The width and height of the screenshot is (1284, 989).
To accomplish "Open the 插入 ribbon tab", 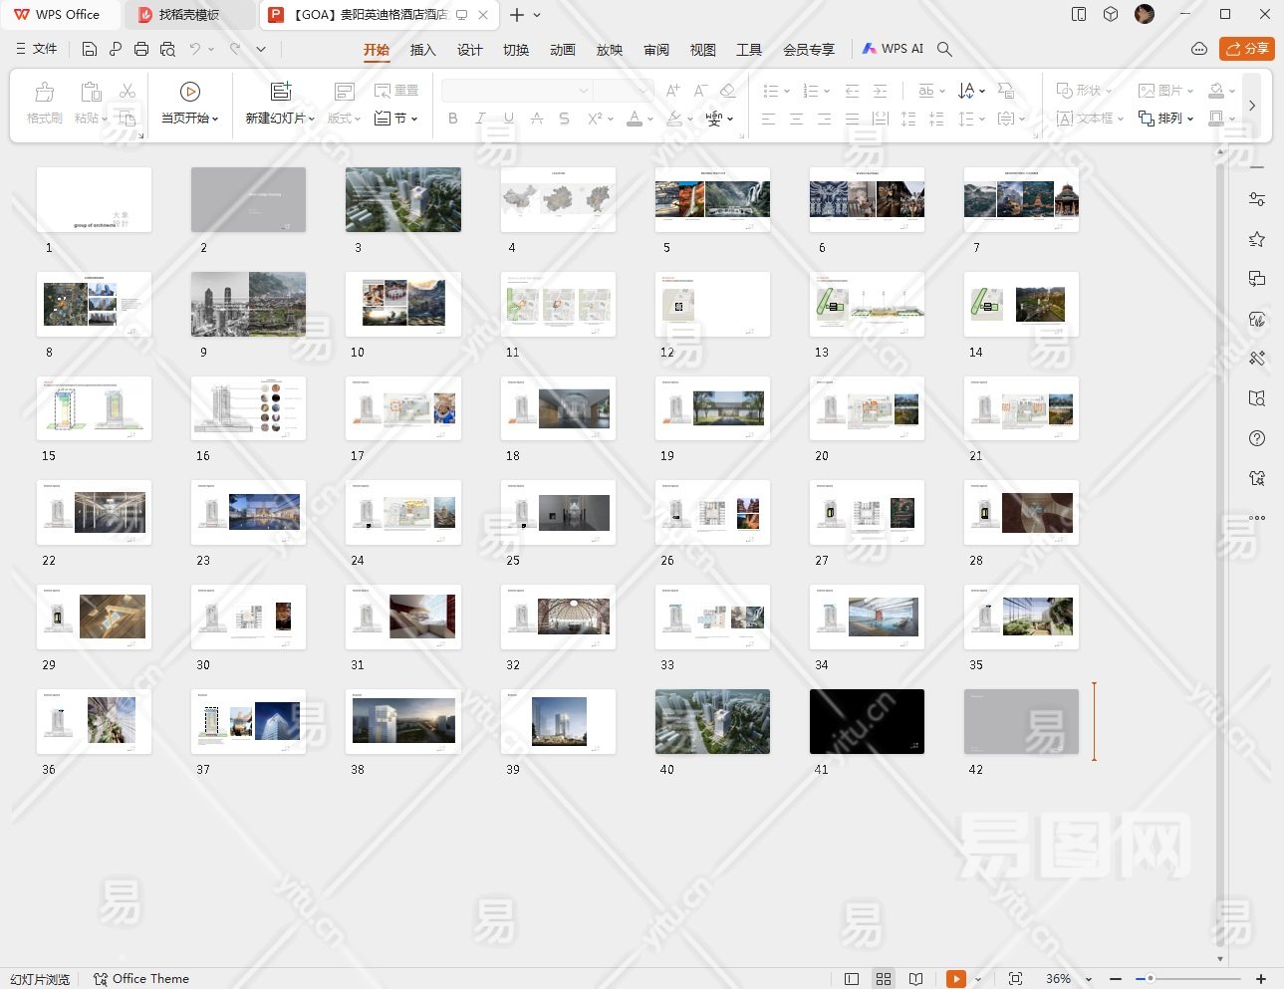I will [x=422, y=50].
